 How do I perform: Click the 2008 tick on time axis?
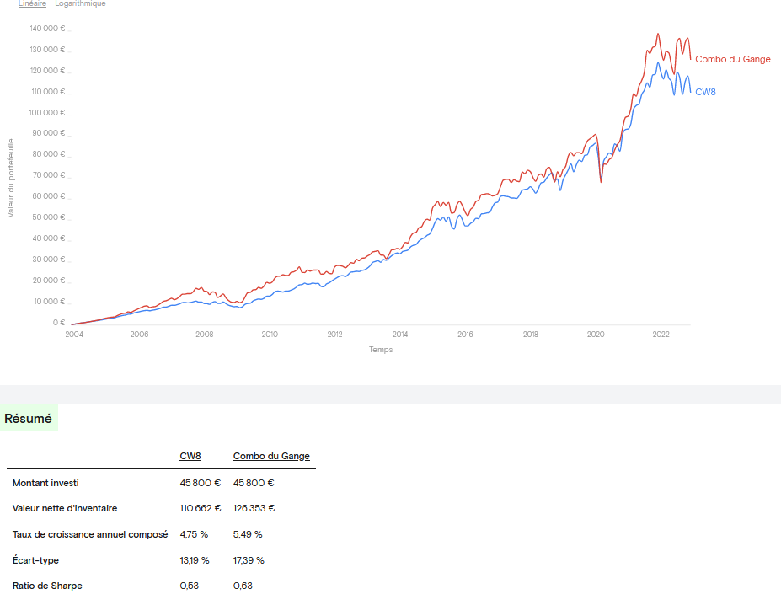click(205, 335)
